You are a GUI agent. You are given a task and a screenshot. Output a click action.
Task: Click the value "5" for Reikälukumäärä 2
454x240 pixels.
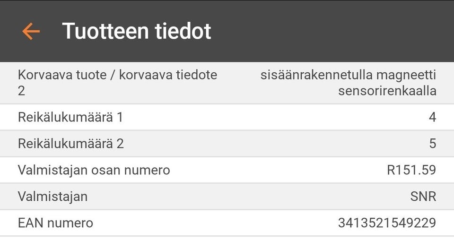tap(432, 144)
